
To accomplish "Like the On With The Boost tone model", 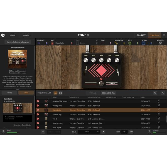I will point(159,101).
